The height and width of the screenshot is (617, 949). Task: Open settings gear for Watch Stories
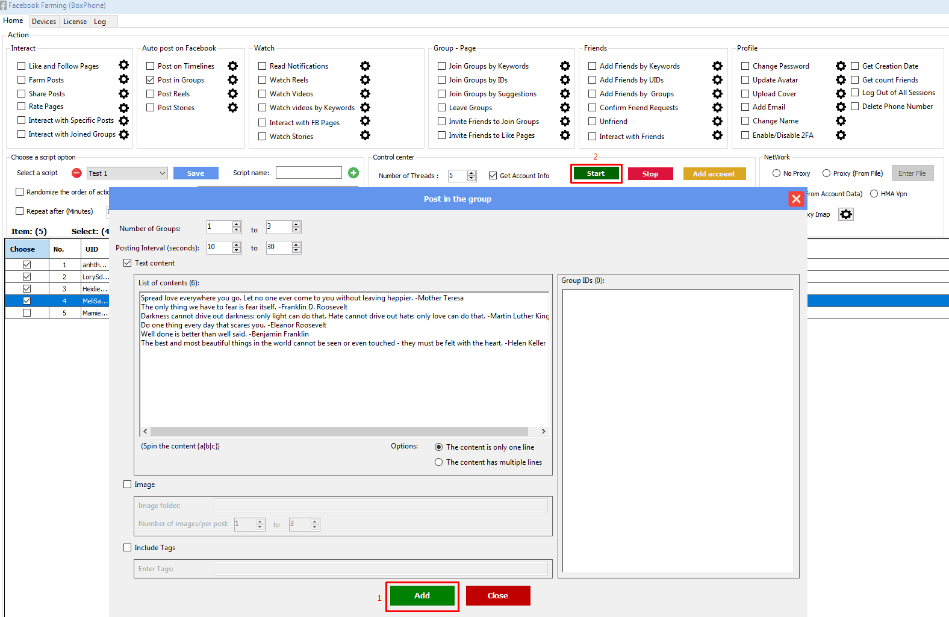[365, 135]
